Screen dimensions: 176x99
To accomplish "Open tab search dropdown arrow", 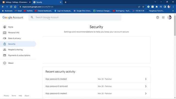I will [155, 2].
